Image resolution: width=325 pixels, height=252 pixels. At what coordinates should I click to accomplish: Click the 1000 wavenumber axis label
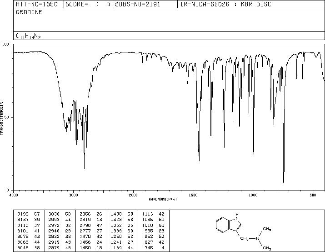(x=253, y=195)
